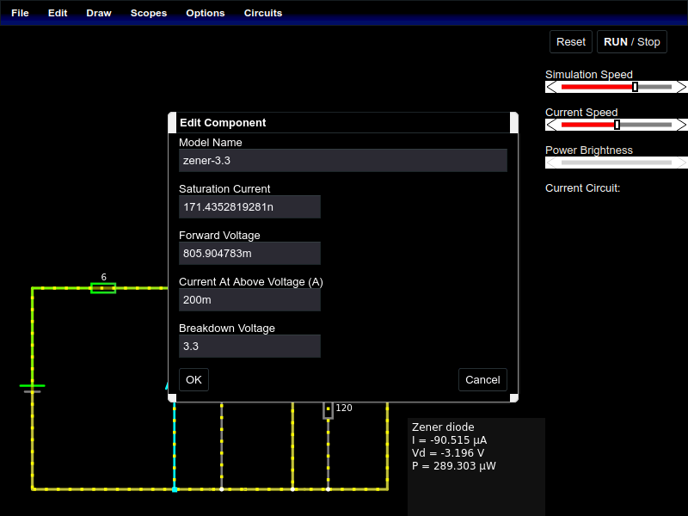Click right arrow of Current Speed slider
Viewport: 688px width, 516px height.
(x=681, y=125)
